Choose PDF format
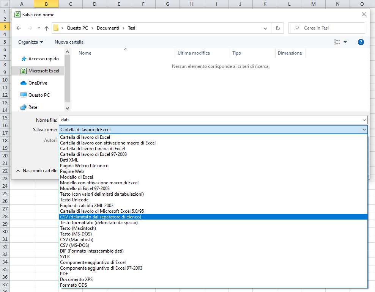 click(x=213, y=274)
